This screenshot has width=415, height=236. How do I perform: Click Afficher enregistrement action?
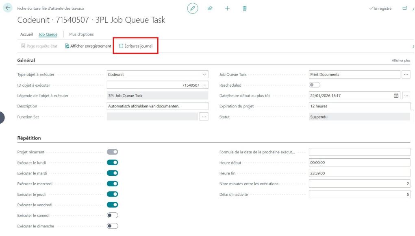coord(88,46)
